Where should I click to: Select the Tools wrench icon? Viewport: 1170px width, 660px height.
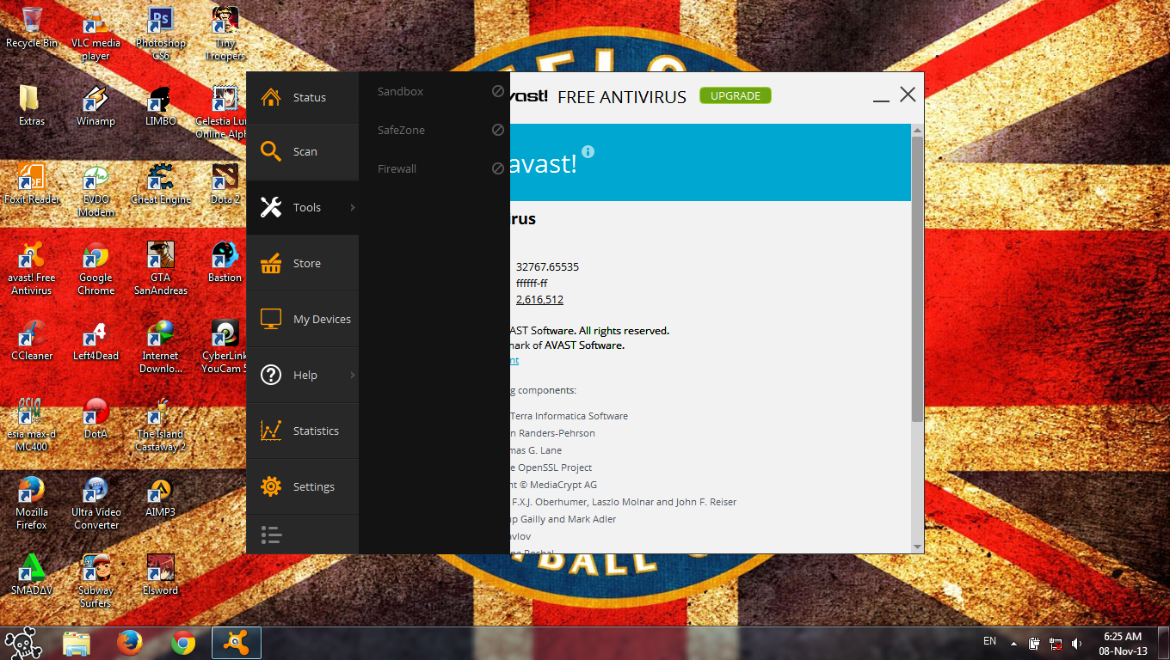pyautogui.click(x=271, y=207)
